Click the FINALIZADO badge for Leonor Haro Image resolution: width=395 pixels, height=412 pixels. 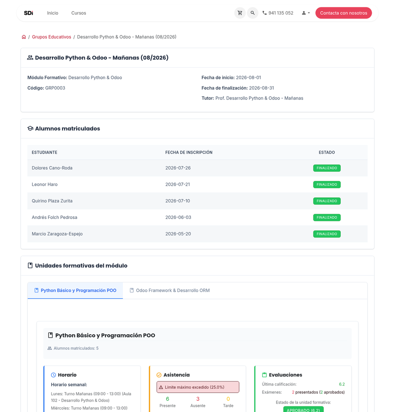327,184
